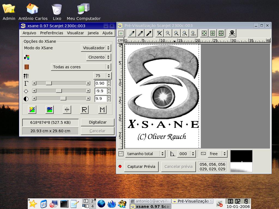Click the histogram thumbnail in preview window
The image size is (279, 209).
pos(241,161)
